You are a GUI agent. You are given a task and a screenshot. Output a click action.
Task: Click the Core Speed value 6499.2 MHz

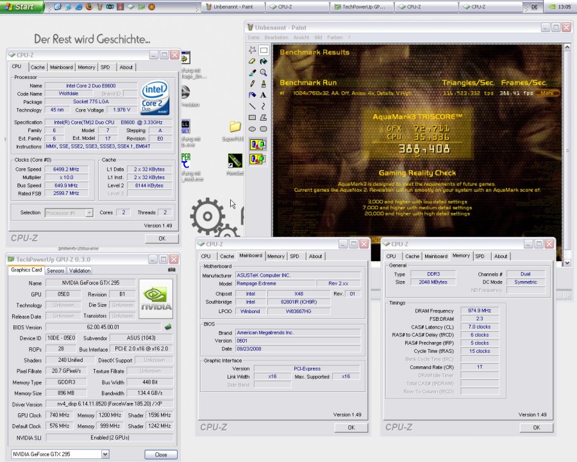tap(66, 169)
